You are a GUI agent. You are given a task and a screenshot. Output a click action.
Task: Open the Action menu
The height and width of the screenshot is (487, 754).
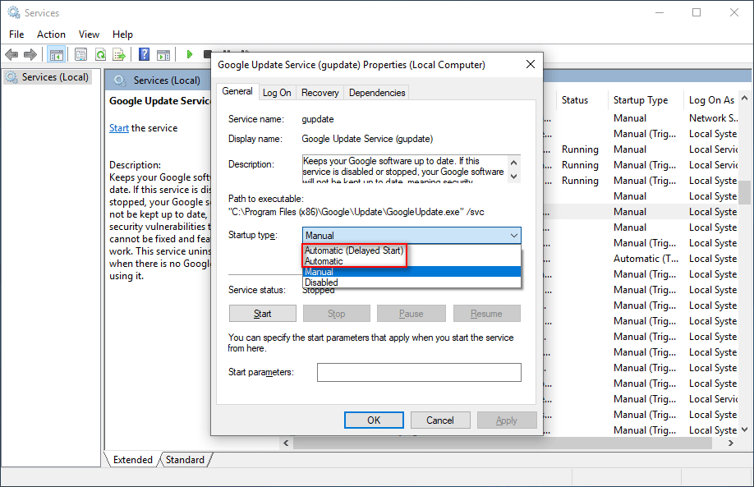(x=51, y=34)
